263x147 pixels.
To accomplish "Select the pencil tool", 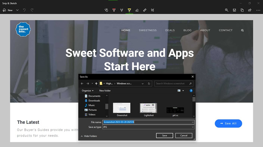I will click(x=122, y=10).
